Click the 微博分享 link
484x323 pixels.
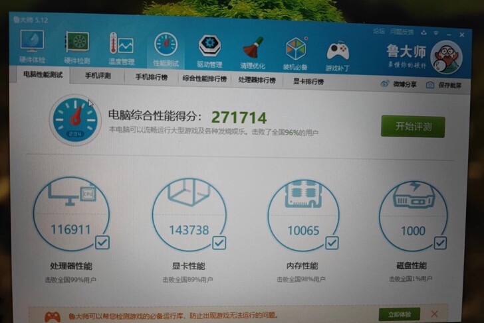click(405, 84)
